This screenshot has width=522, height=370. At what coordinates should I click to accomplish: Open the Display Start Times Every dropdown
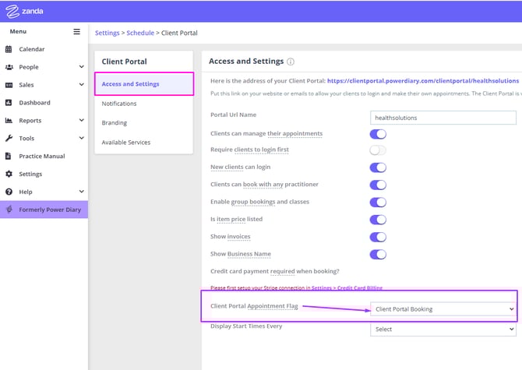(443, 329)
